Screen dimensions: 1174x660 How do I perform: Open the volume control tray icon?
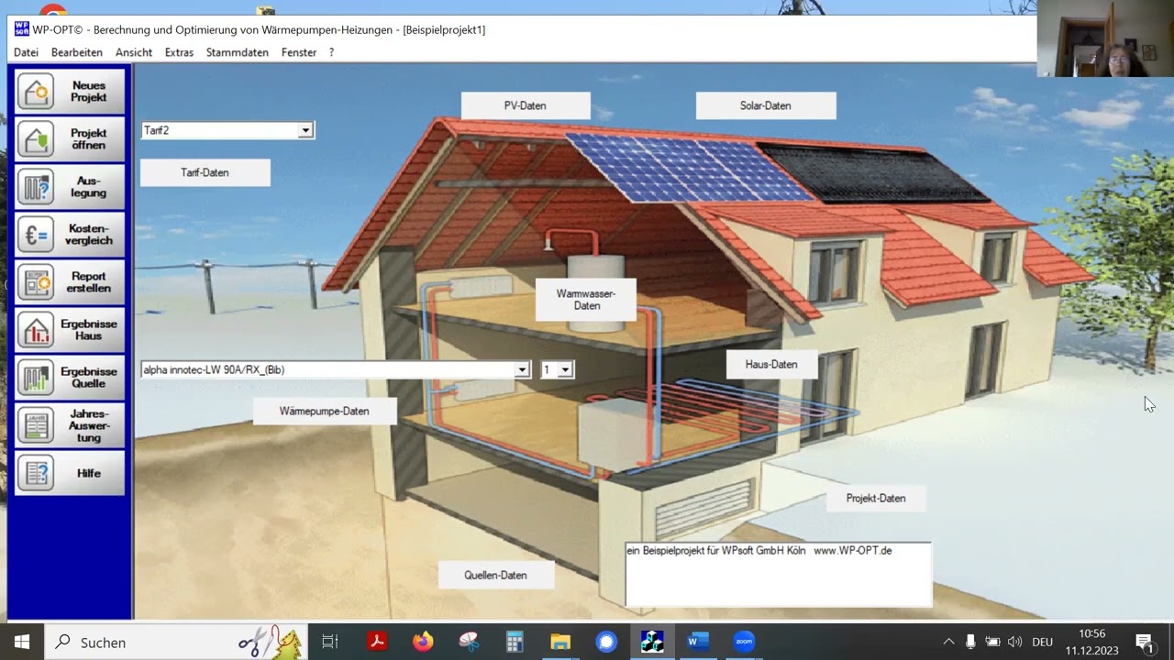tap(1014, 642)
